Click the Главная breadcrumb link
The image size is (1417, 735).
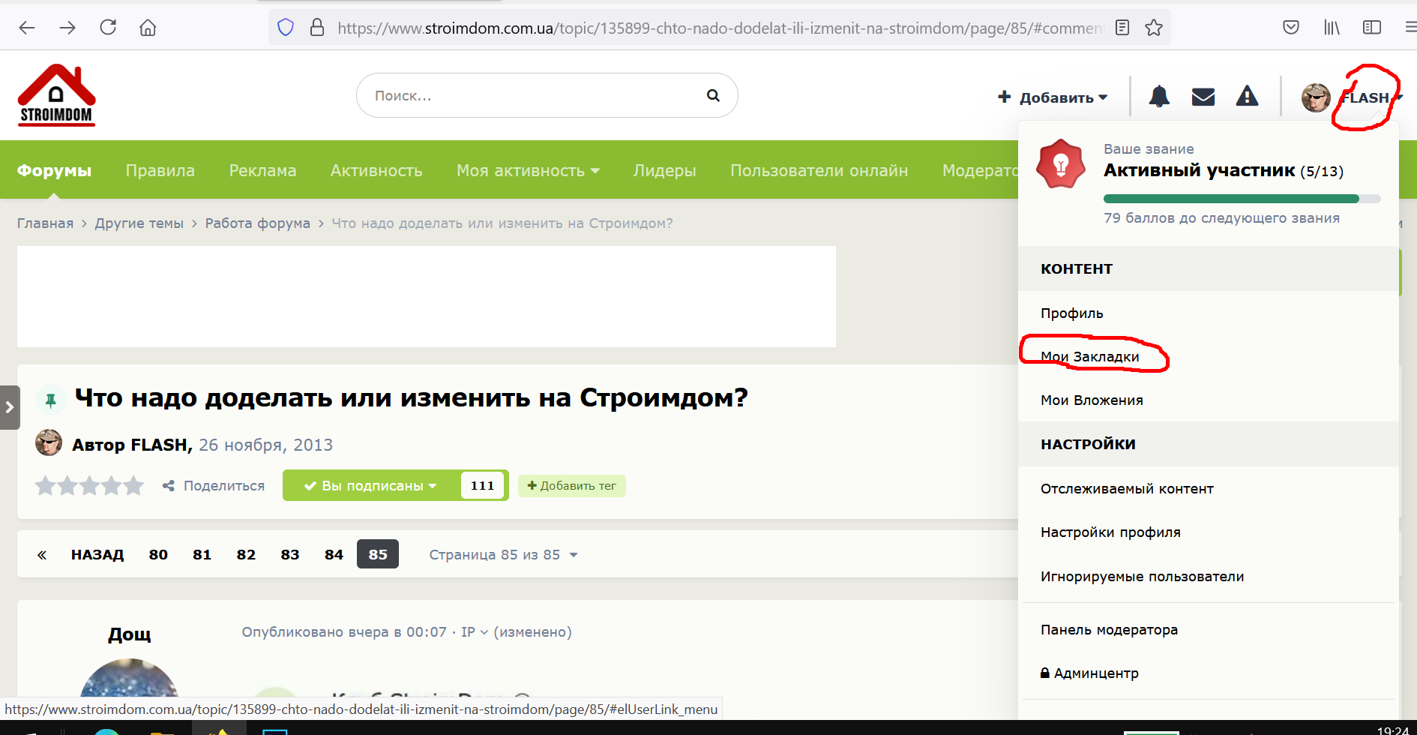(45, 223)
